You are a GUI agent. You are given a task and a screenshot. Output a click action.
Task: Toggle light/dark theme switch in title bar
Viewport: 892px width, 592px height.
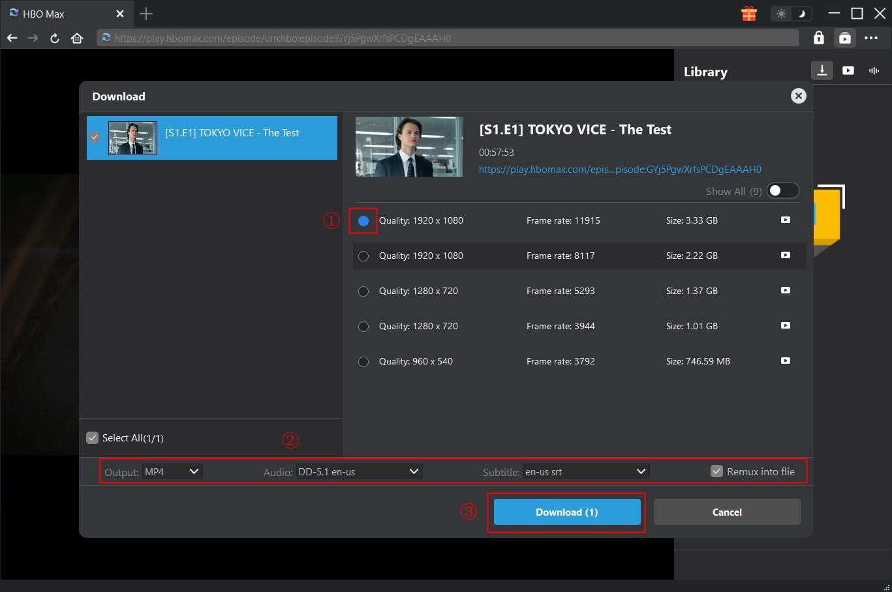pyautogui.click(x=791, y=14)
